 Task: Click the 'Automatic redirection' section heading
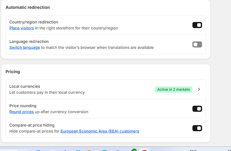[x=27, y=7]
